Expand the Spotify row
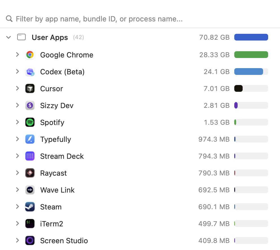Screen dimensions: 280x250 tap(17, 122)
